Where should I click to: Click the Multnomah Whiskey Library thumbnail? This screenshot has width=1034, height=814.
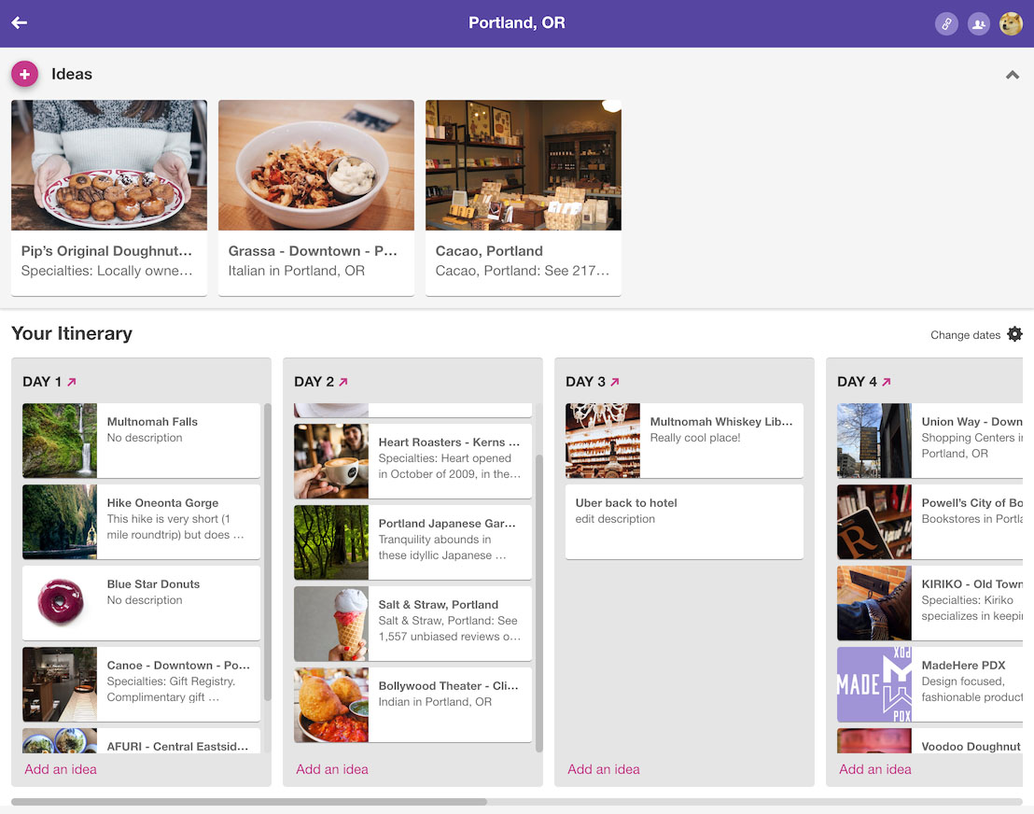click(603, 441)
